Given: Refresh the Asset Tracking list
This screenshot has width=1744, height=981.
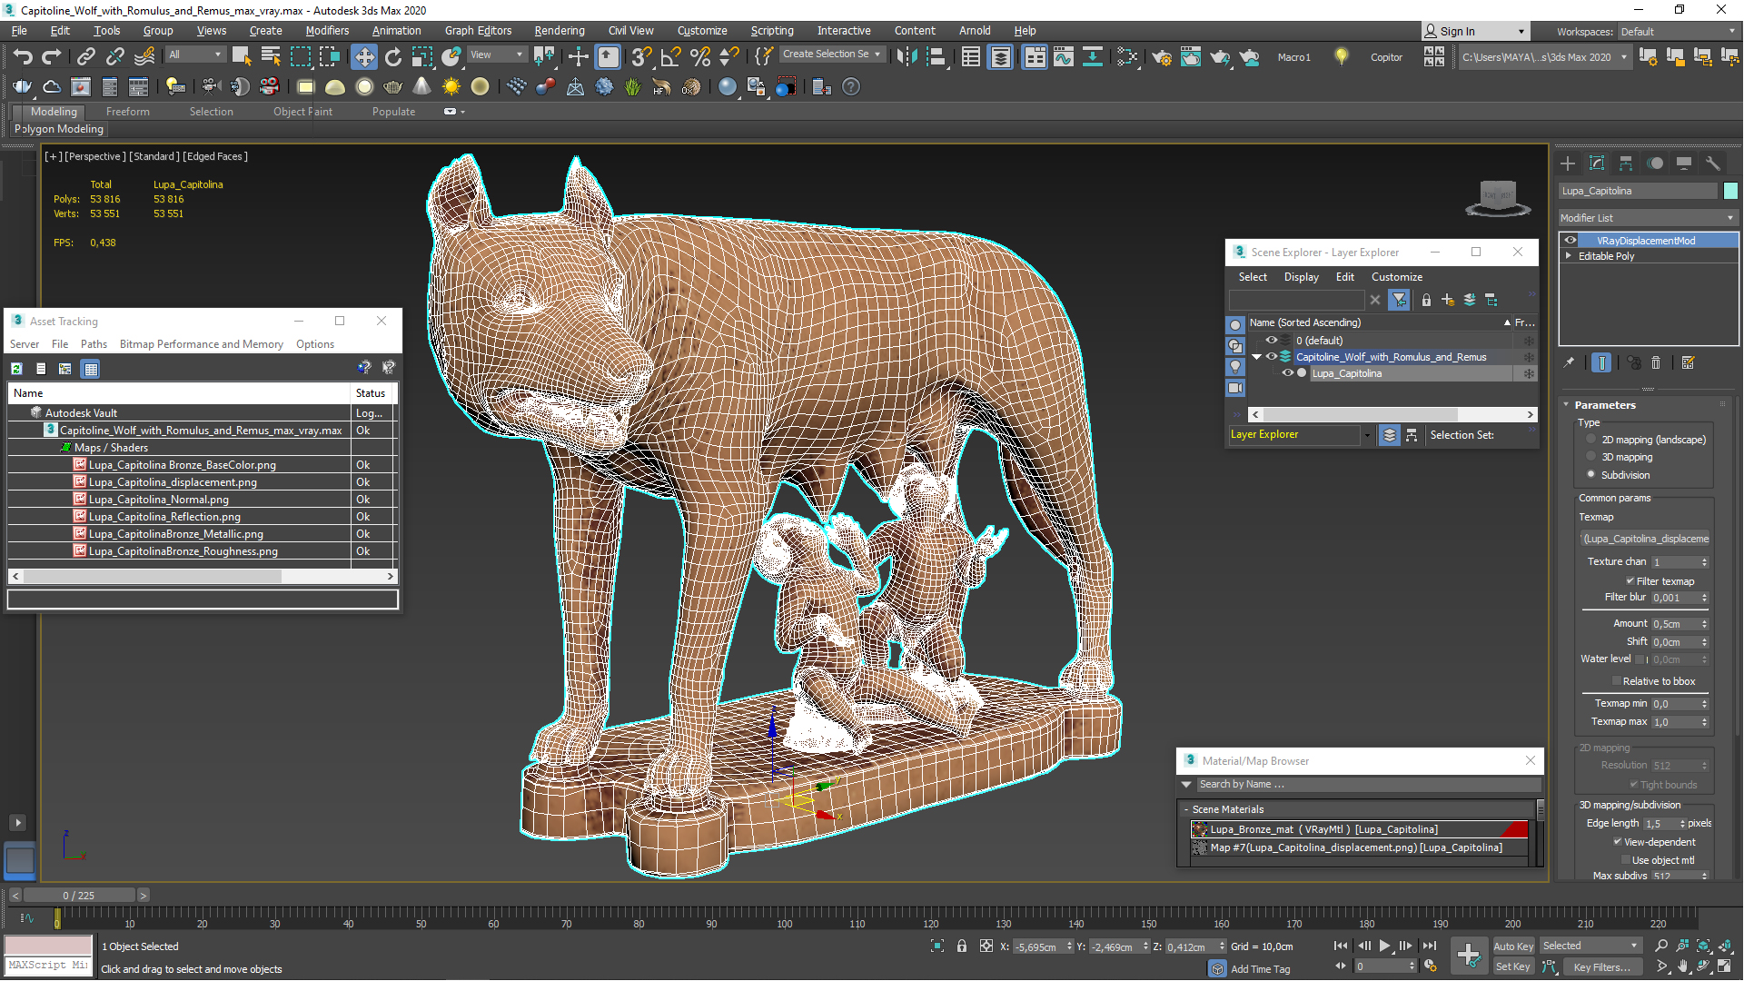Looking at the screenshot, I should (16, 368).
